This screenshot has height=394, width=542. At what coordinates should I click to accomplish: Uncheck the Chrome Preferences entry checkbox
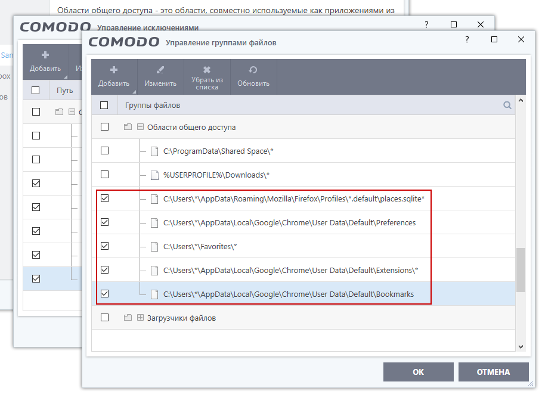point(104,222)
